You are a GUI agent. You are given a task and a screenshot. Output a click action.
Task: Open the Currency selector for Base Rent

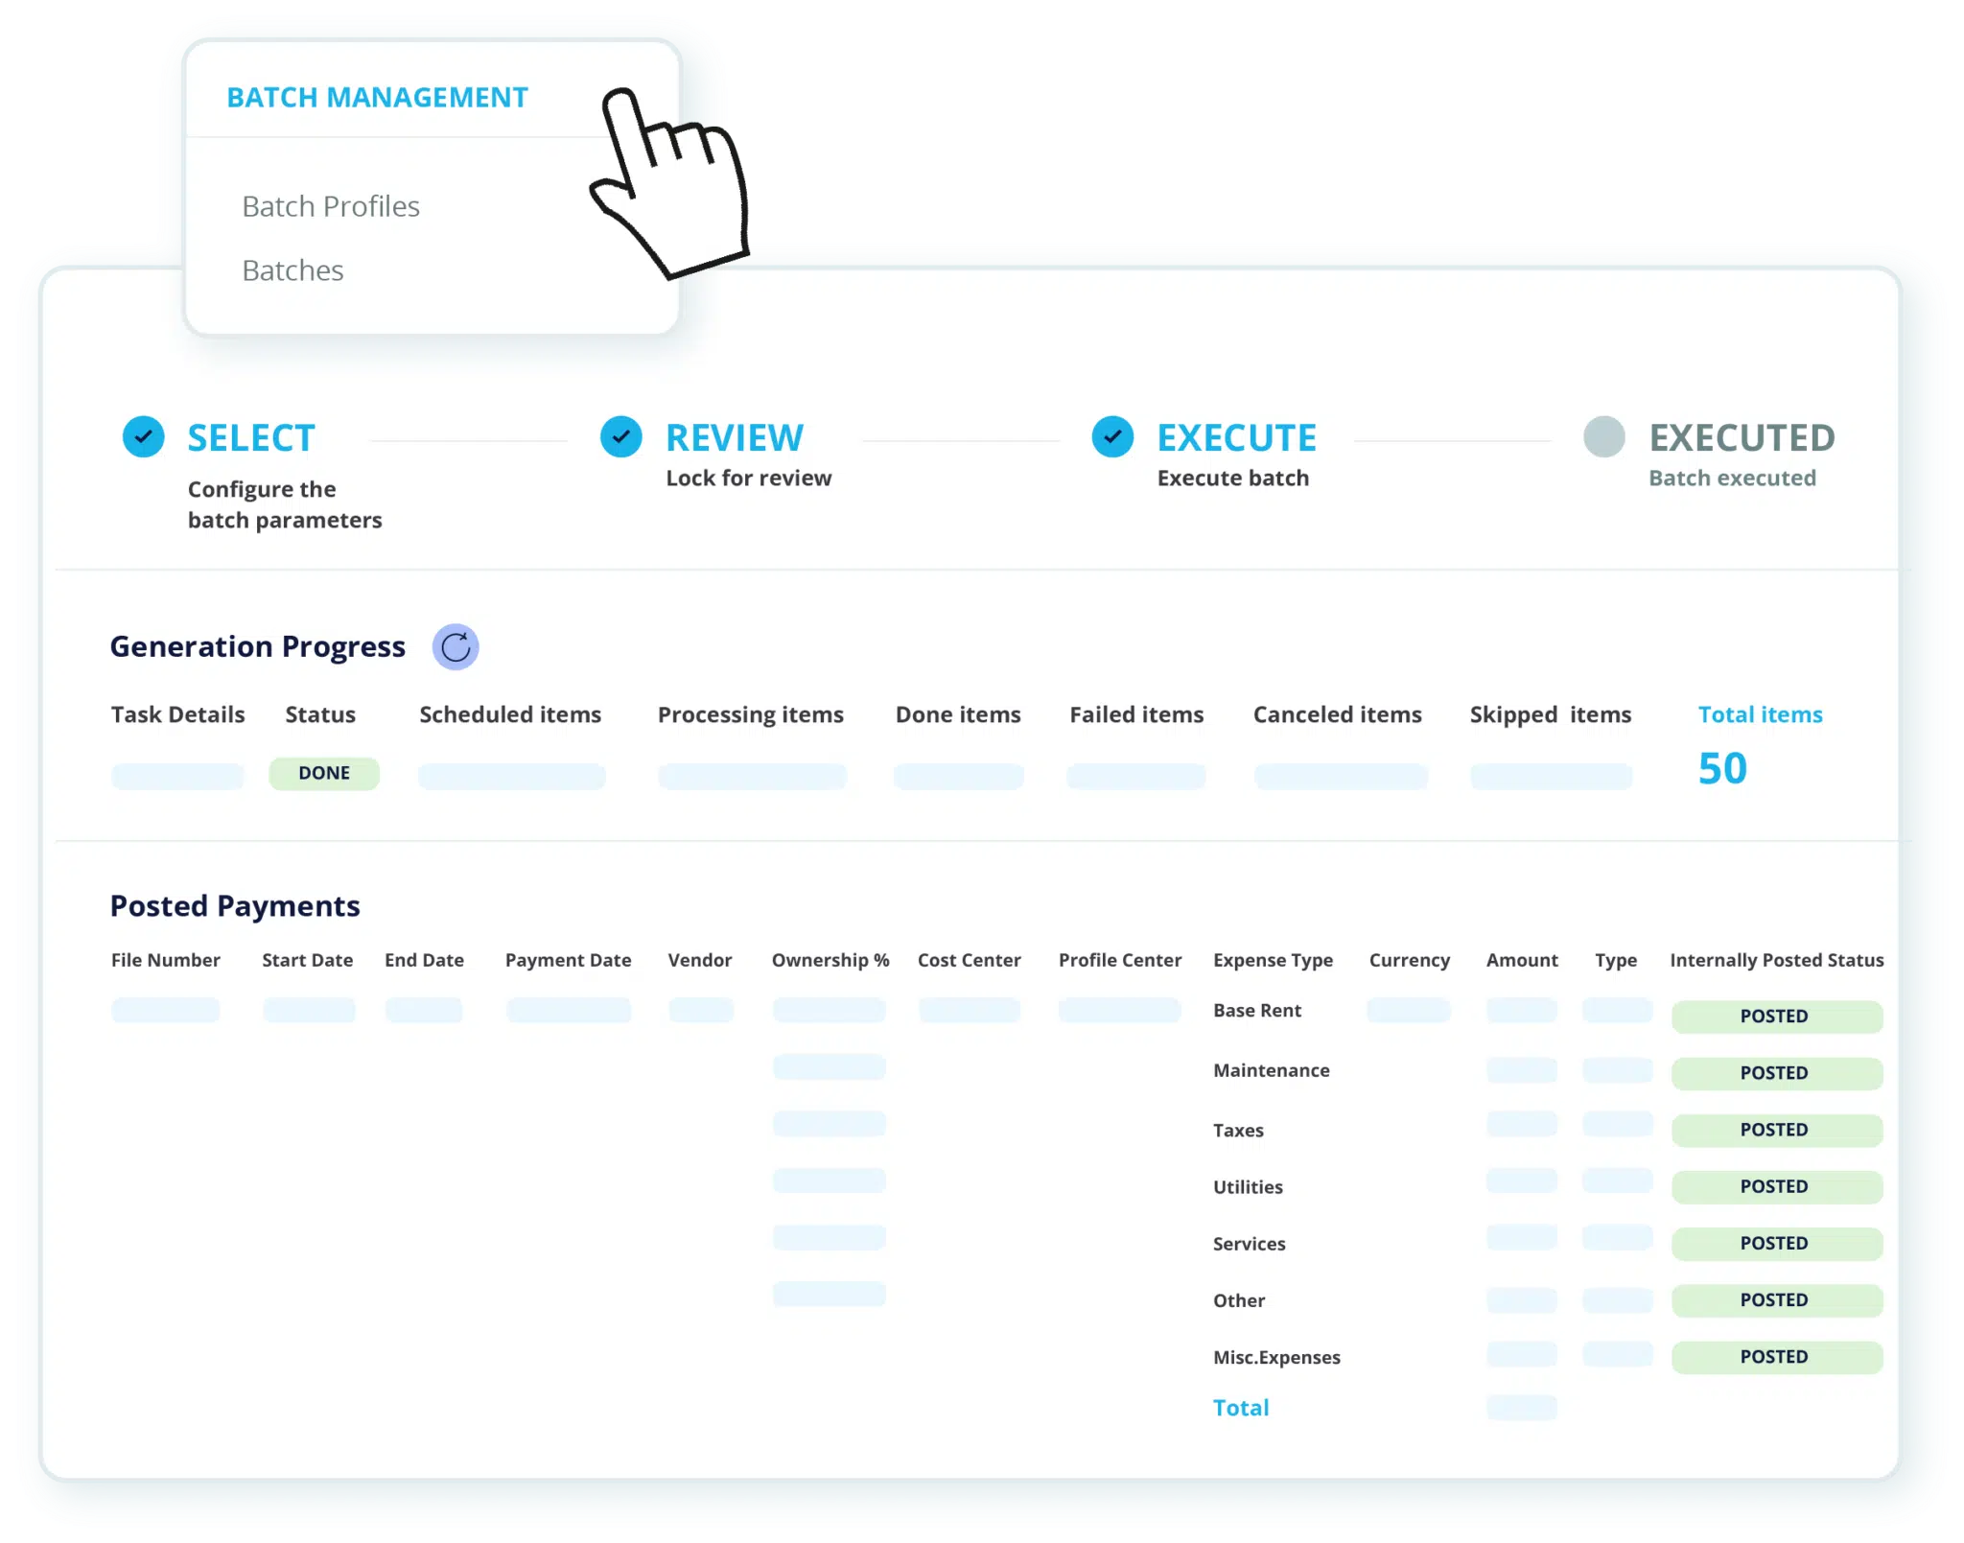tap(1409, 1010)
